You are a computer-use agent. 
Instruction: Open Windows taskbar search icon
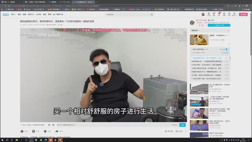pyautogui.click(x=7, y=140)
